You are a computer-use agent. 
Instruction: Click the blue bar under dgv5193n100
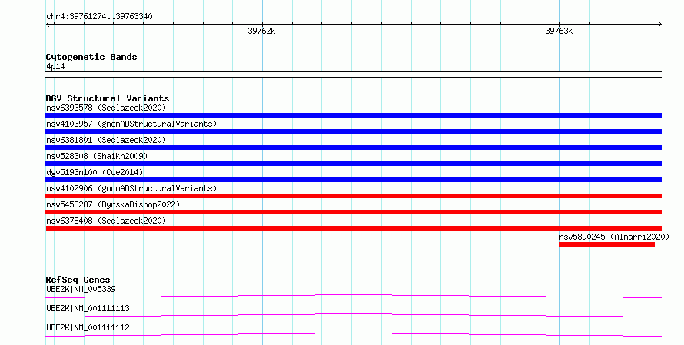(354, 180)
